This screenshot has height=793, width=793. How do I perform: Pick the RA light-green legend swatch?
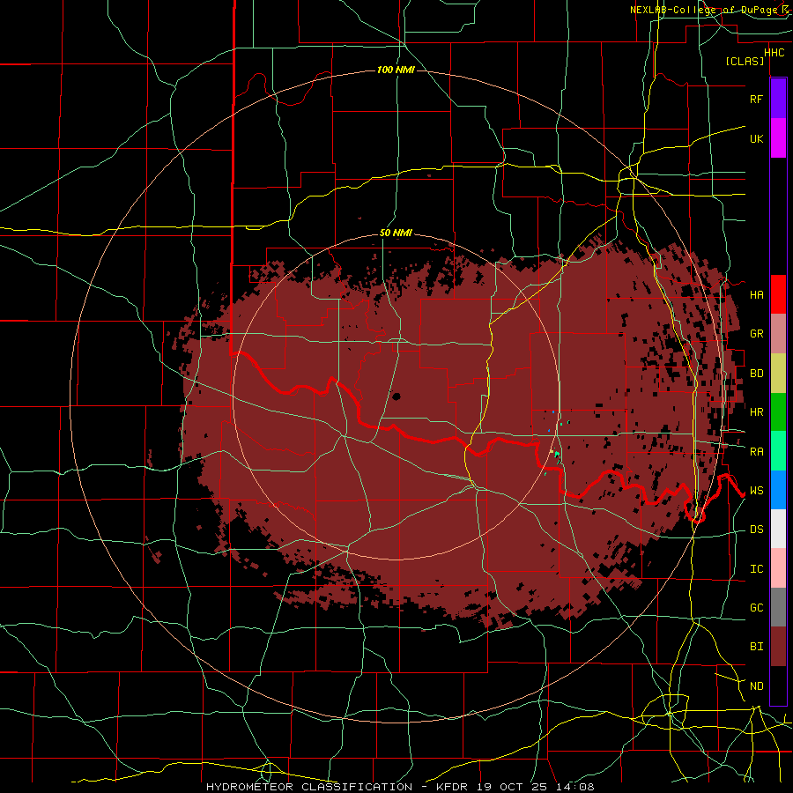778,451
